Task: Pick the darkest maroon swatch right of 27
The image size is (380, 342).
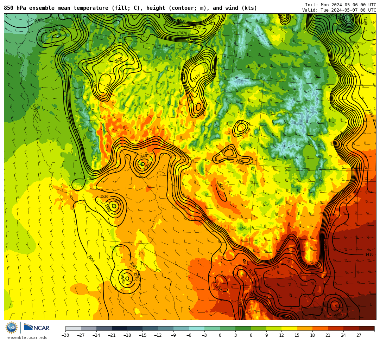Action: pos(367,328)
